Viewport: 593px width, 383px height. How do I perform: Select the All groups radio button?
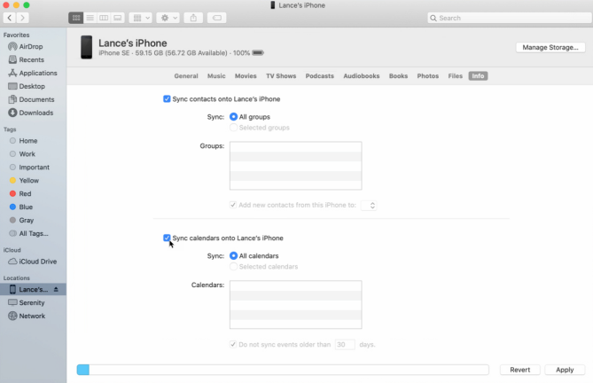point(233,117)
